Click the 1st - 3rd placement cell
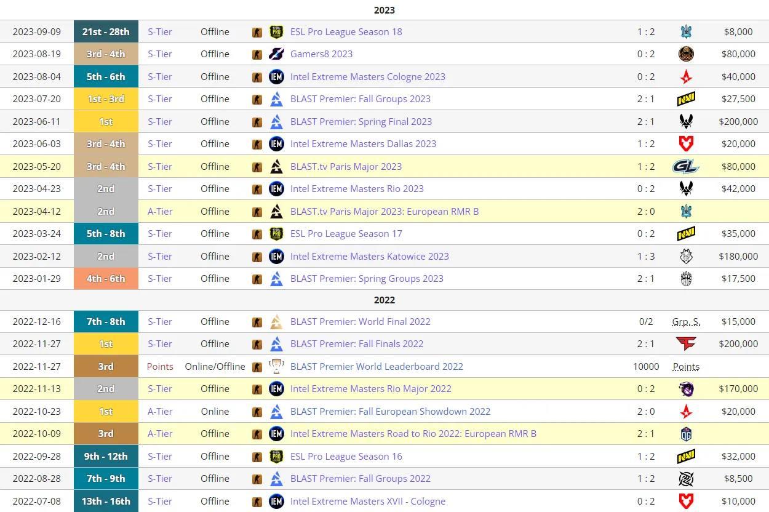 (x=106, y=99)
